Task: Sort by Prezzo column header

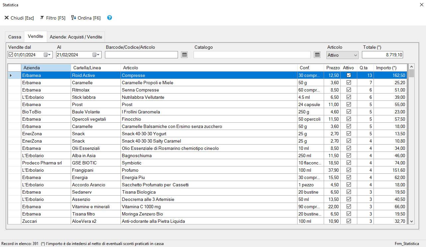Action: point(332,68)
